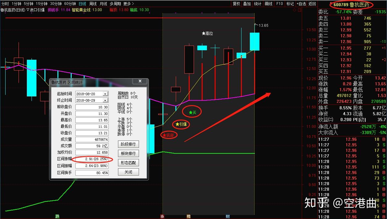387x219 pixels.
Task: Click the 600789 鲁抗医药 stock title
Action: click(x=351, y=5)
